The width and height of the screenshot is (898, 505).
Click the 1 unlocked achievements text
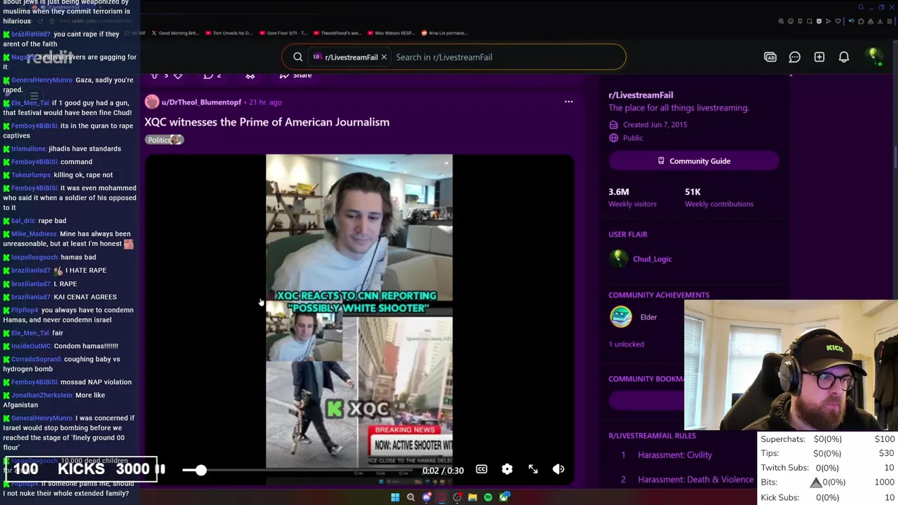(x=626, y=344)
